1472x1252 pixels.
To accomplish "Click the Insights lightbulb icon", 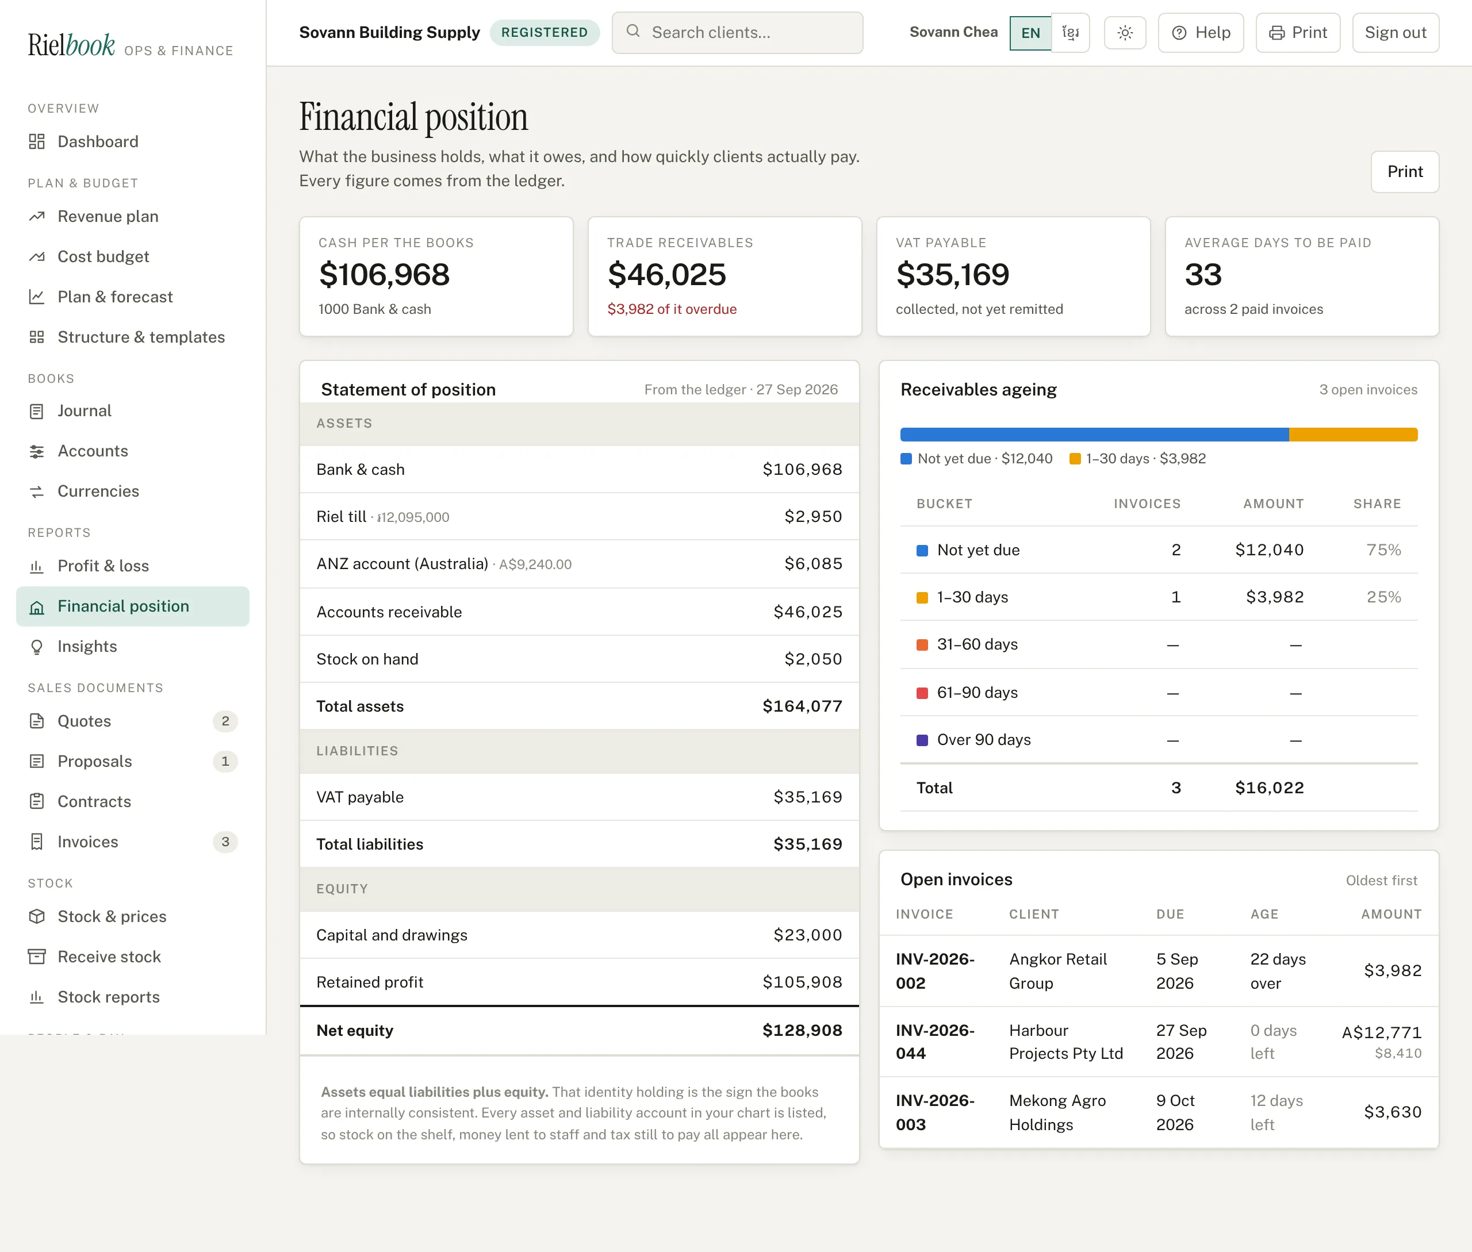I will (37, 647).
